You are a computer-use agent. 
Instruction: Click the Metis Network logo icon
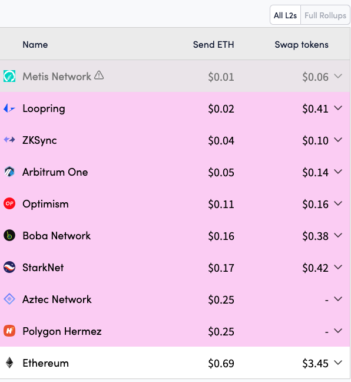9,76
